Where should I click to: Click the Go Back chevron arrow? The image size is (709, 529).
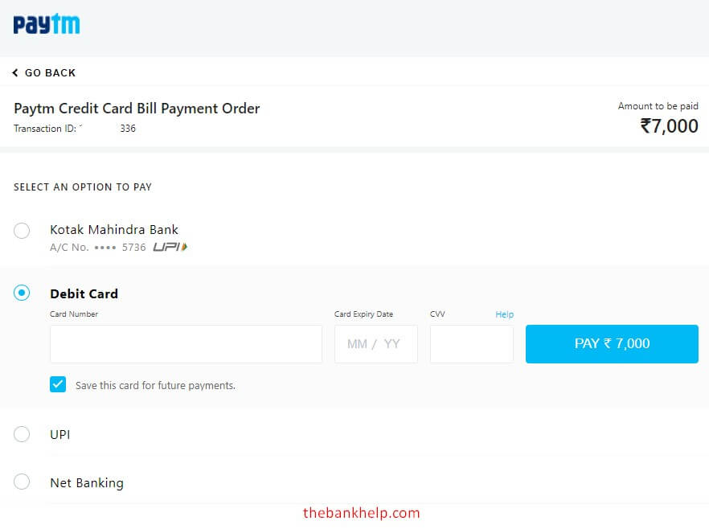(x=15, y=73)
